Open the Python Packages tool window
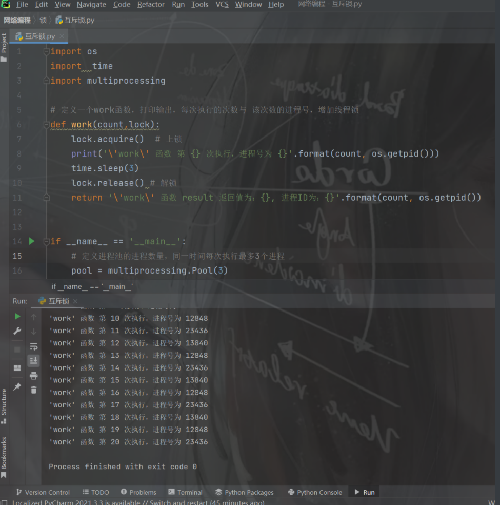This screenshot has width=500, height=505. click(245, 493)
